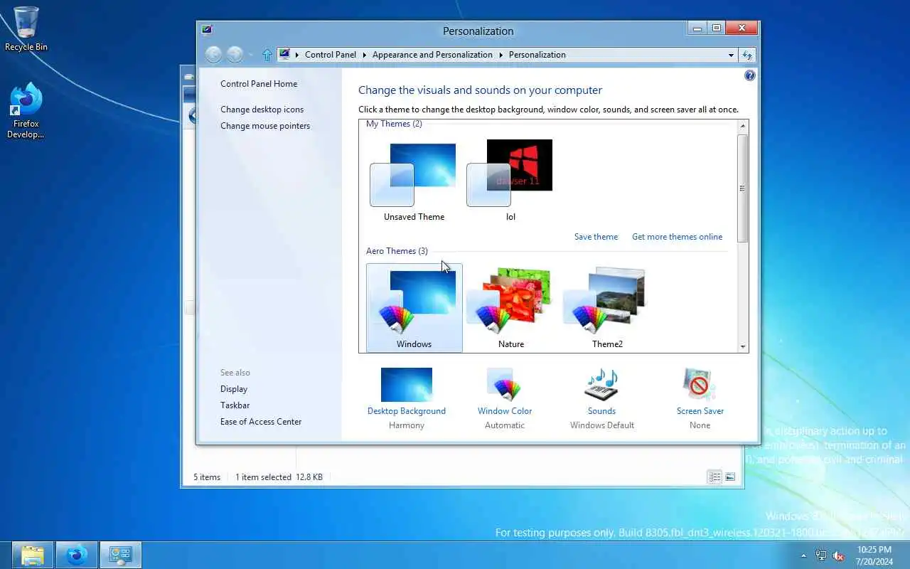Viewport: 910px width, 569px height.
Task: Open Help with the question mark icon
Action: [x=749, y=75]
